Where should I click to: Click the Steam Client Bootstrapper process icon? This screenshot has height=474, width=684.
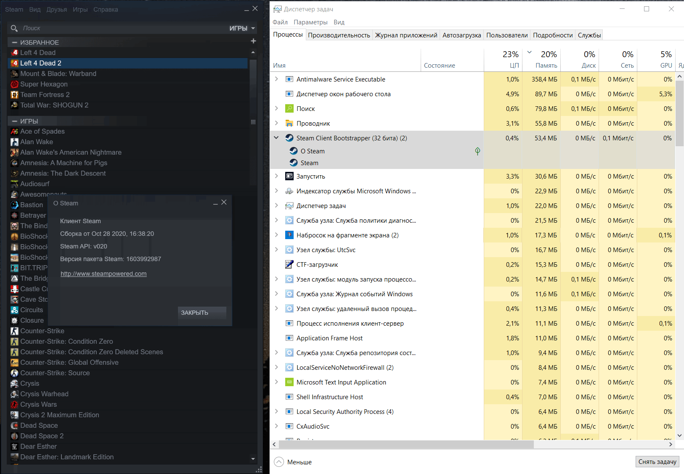(x=289, y=138)
